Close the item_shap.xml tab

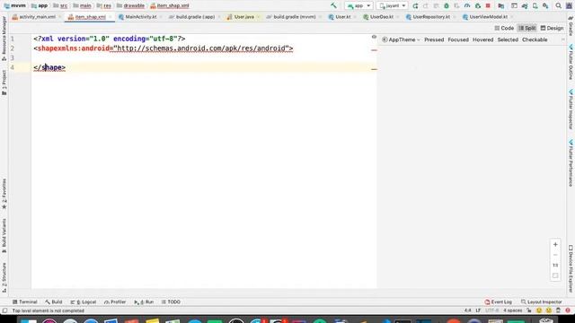tap(110, 17)
